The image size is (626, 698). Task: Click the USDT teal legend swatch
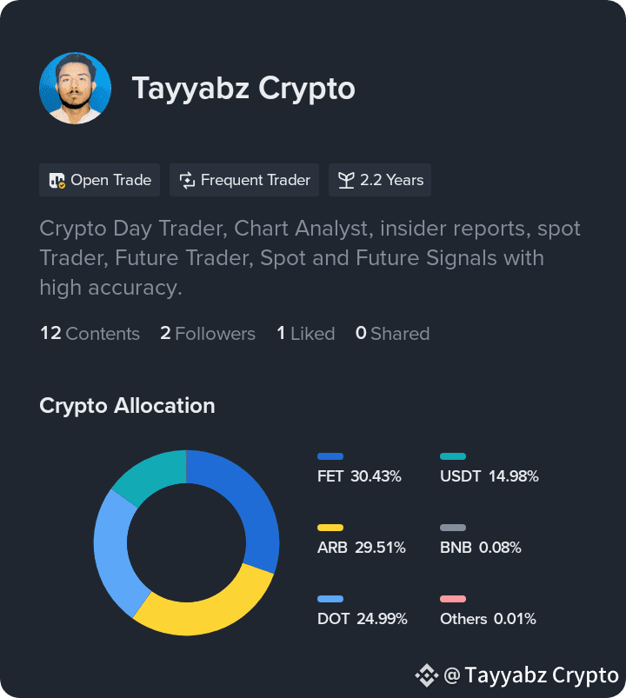point(453,456)
